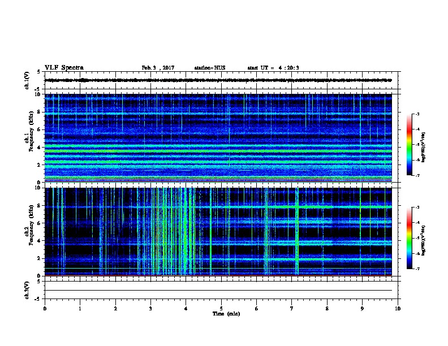
Task: Click time-axis tick label "7"
Action: click(x=292, y=309)
